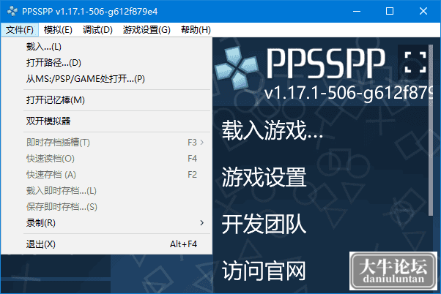
Task: Close the PPSSPP window
Action: click(x=423, y=11)
